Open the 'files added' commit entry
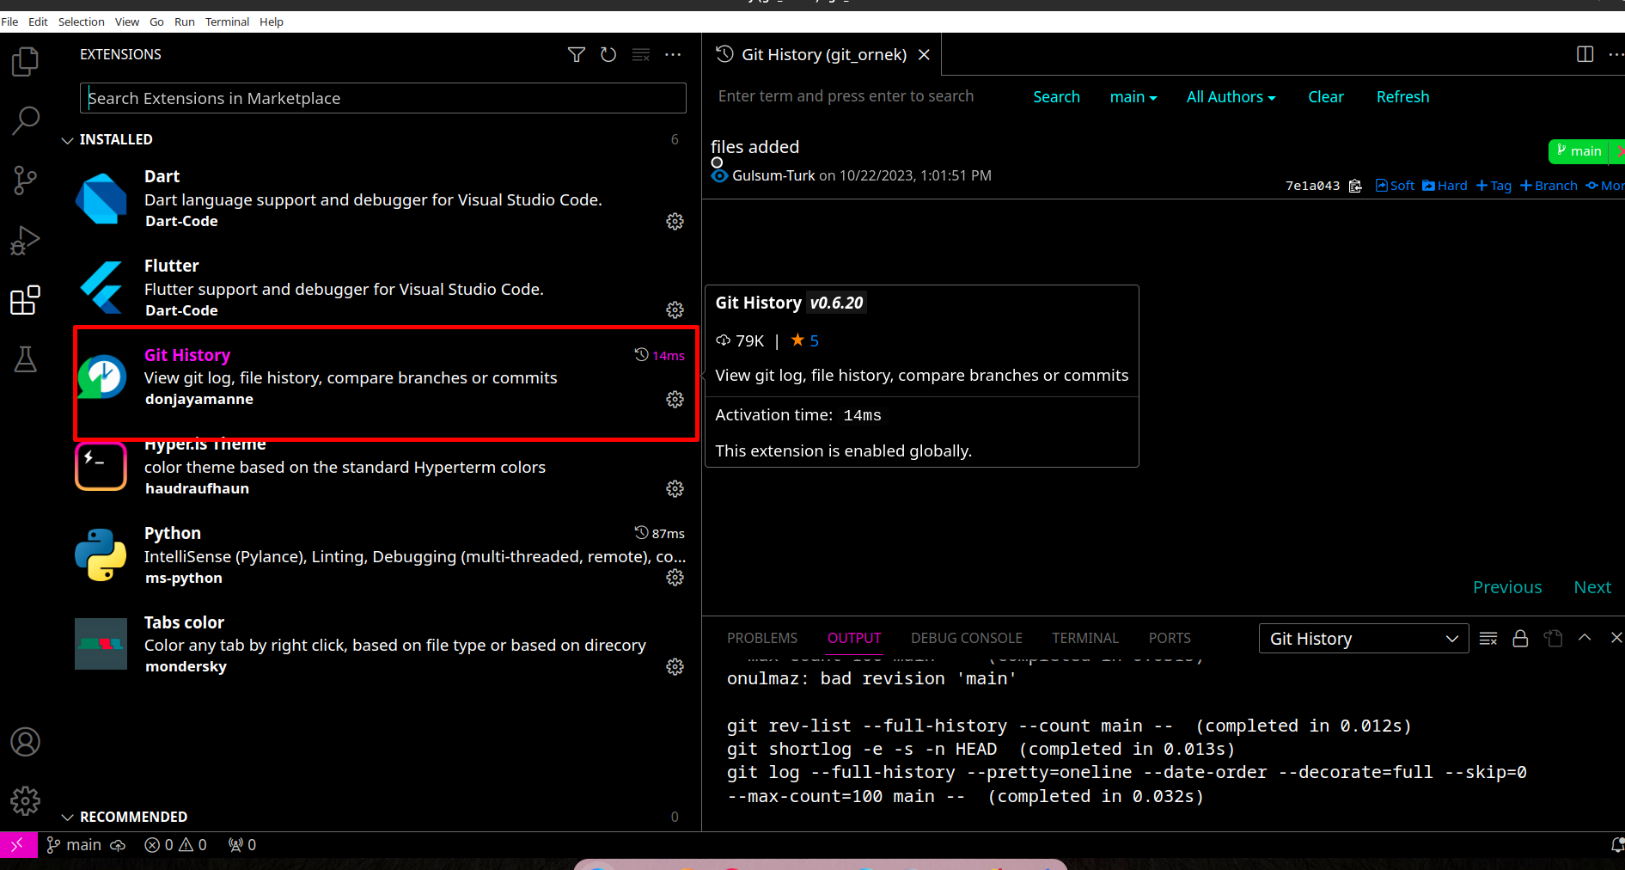This screenshot has width=1625, height=870. point(754,147)
